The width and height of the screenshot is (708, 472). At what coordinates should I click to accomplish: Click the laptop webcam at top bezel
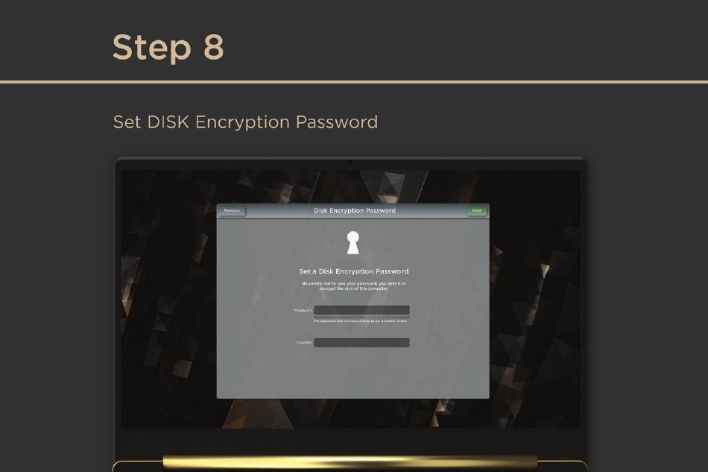[350, 162]
